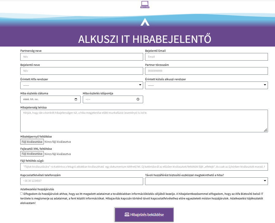Screen dimensions: 275x223
Task: Open the clock picker in time field
Action: pyautogui.click(x=138, y=100)
